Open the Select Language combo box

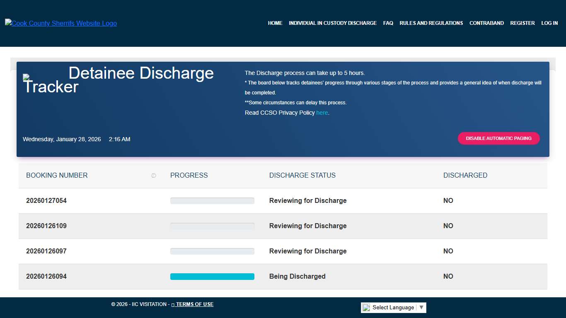pos(393,307)
